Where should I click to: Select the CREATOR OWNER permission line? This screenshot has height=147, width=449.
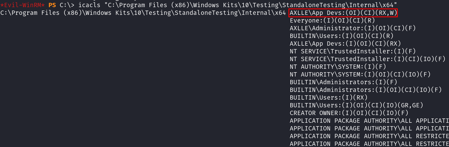pyautogui.click(x=349, y=113)
